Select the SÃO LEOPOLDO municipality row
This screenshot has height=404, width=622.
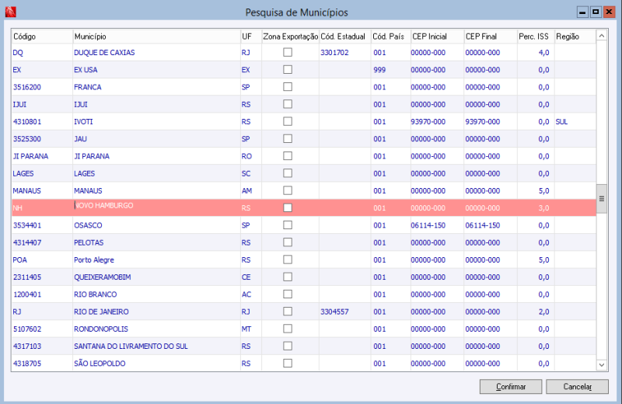304,363
